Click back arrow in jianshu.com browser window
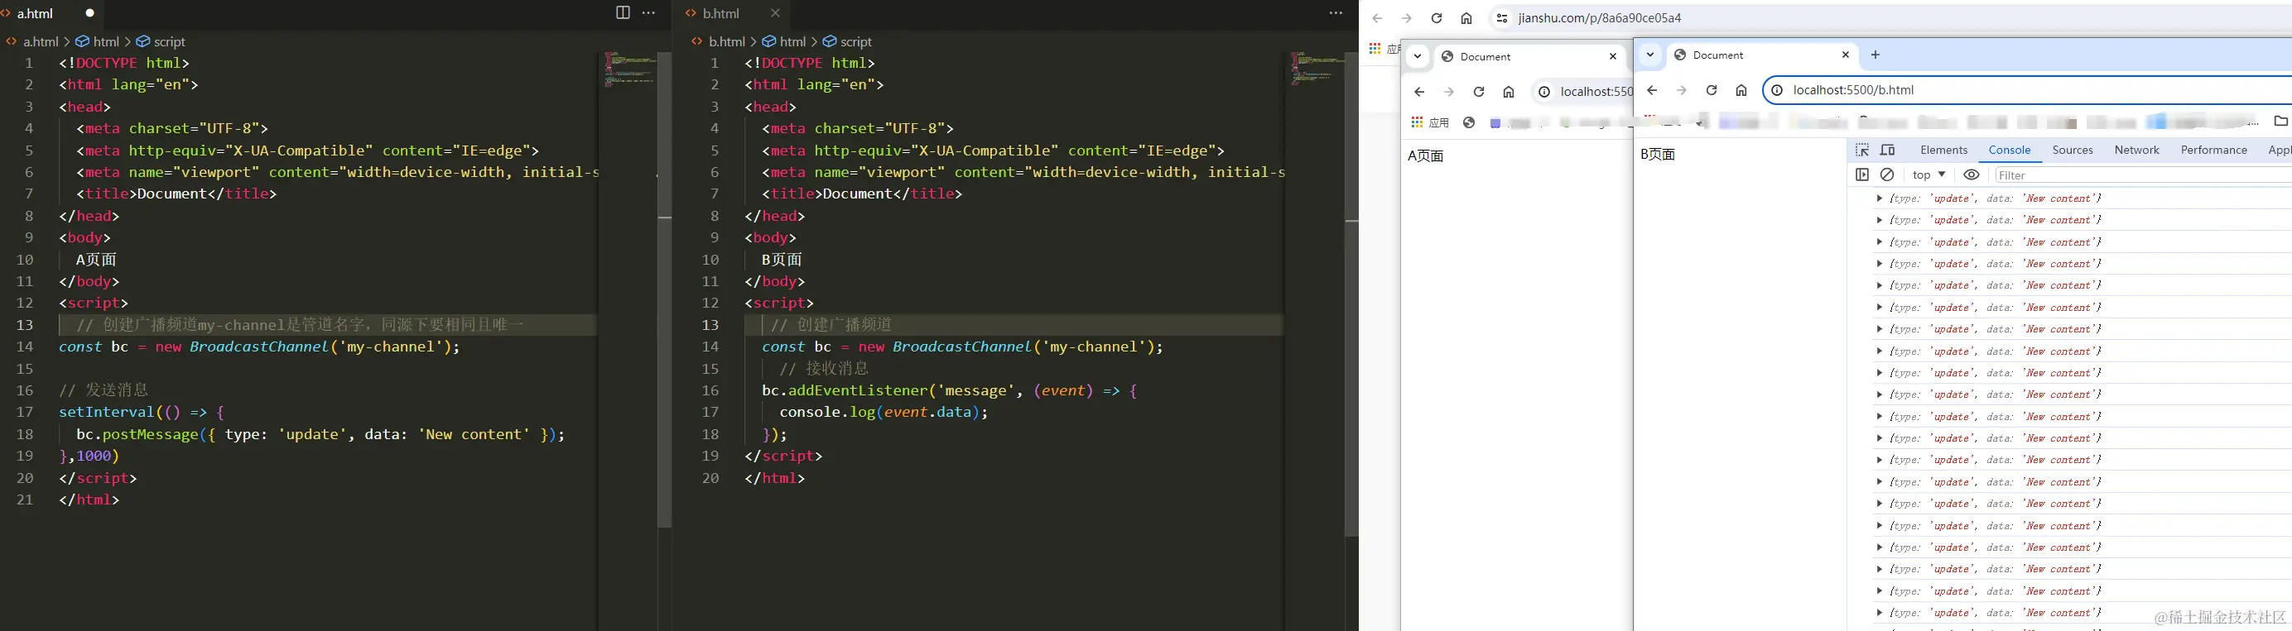This screenshot has width=2292, height=631. [x=1377, y=17]
